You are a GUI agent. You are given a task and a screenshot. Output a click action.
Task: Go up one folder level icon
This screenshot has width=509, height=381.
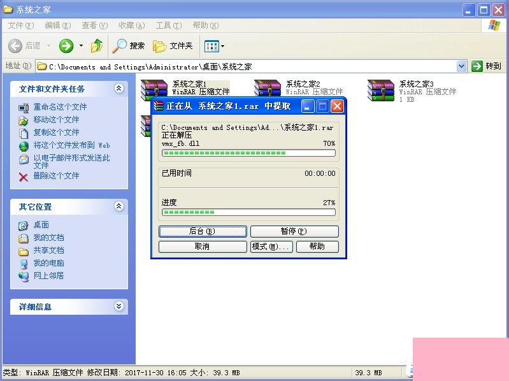pyautogui.click(x=96, y=46)
